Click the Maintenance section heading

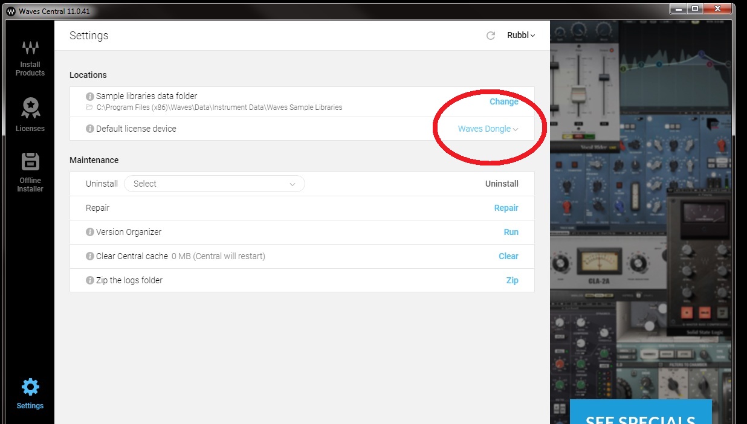[x=94, y=160]
